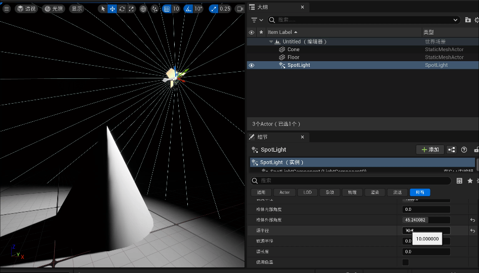This screenshot has height=273, width=479.
Task: Open the outliner filter options dropdown
Action: pyautogui.click(x=257, y=20)
